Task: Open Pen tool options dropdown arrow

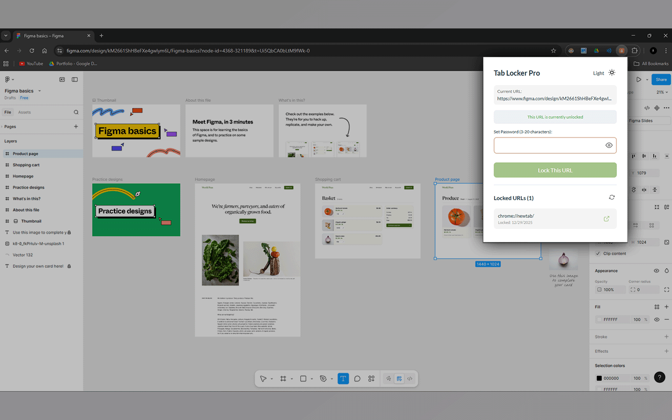Action: (332, 379)
